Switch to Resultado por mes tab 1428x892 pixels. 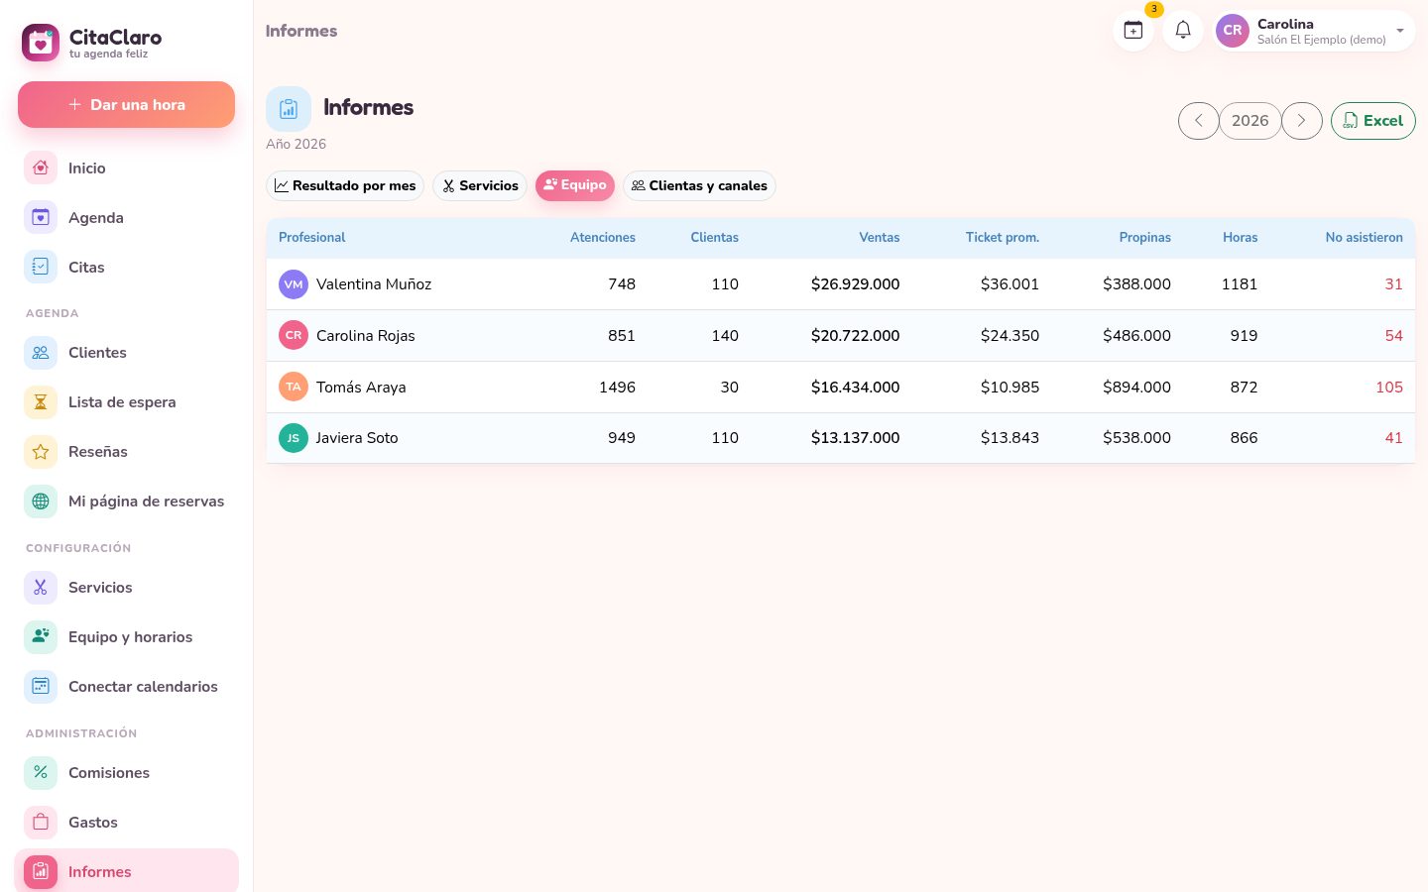pos(345,185)
